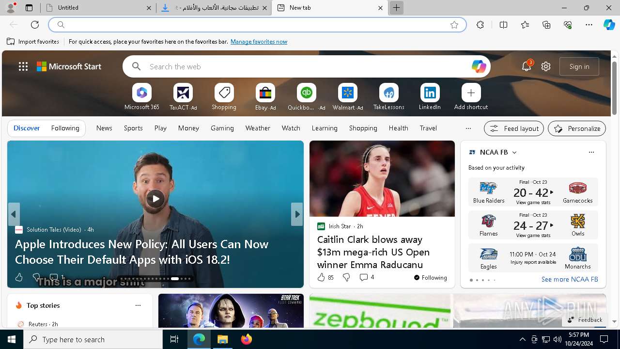
Task: Select first NCAA FB card page dot
Action: [471, 280]
